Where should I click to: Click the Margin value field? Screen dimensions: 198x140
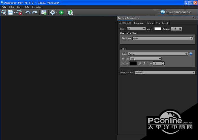[x=175, y=29]
